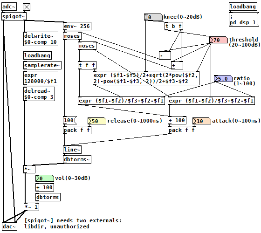Viewport: 261px width, 233px height.
Task: Select the loadbang above samplerate~
Action: (37, 55)
